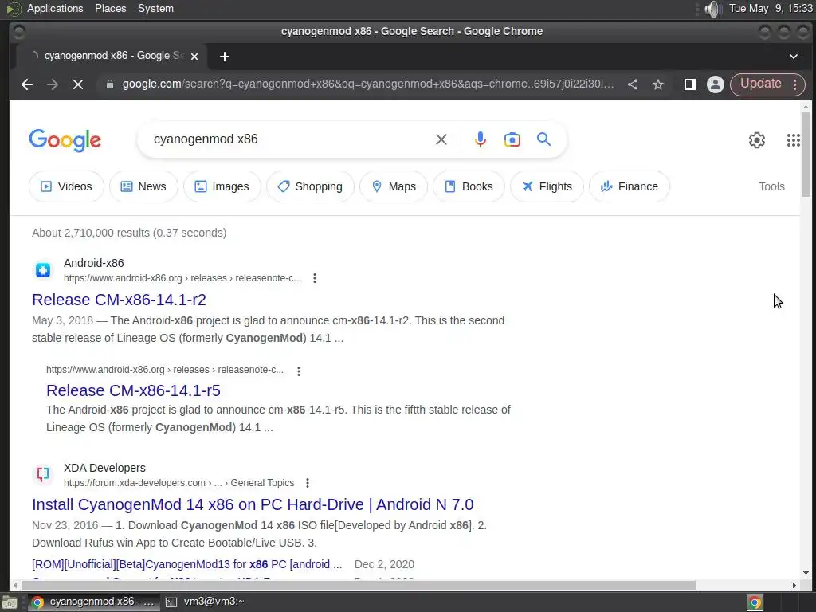Open a new browser tab
The image size is (816, 612).
pos(224,57)
